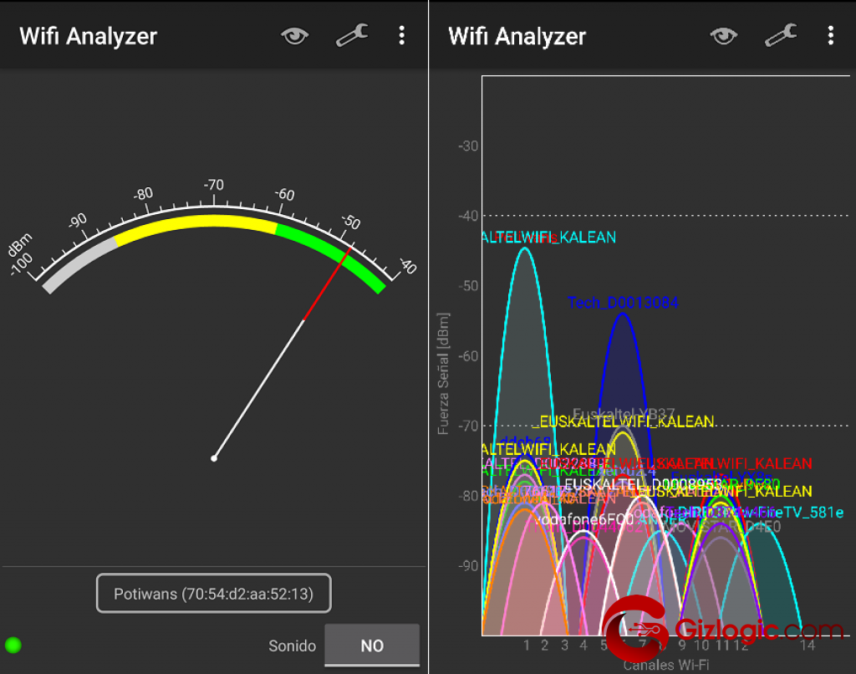Tap the gray zone of the signal gauge
Screen dimensions: 856x674
tap(79, 263)
